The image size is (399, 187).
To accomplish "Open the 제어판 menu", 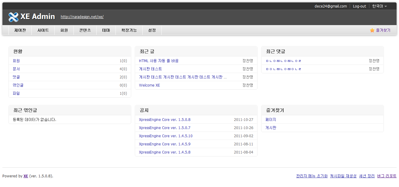I will click(20, 30).
